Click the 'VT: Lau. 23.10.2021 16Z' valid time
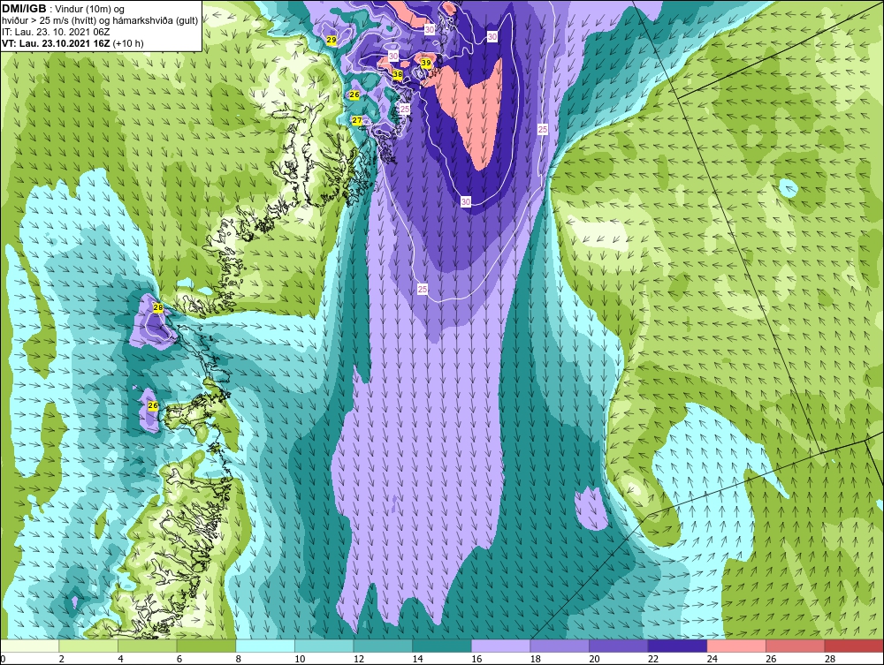This screenshot has width=884, height=665. [x=57, y=43]
